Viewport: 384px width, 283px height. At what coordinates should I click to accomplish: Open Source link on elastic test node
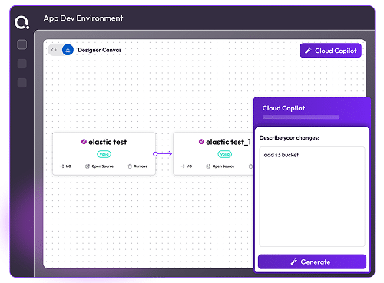99,166
